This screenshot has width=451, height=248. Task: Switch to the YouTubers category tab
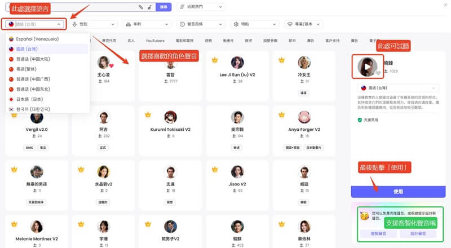155,41
